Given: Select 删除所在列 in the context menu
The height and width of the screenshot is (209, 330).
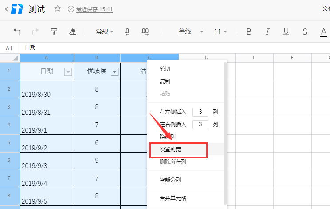Looking at the screenshot, I should coord(173,162).
